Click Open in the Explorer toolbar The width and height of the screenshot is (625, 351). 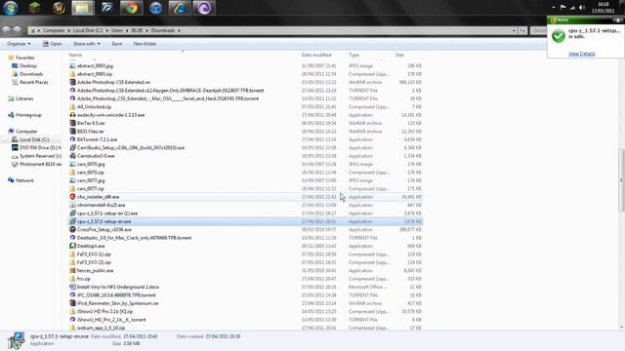(x=52, y=44)
